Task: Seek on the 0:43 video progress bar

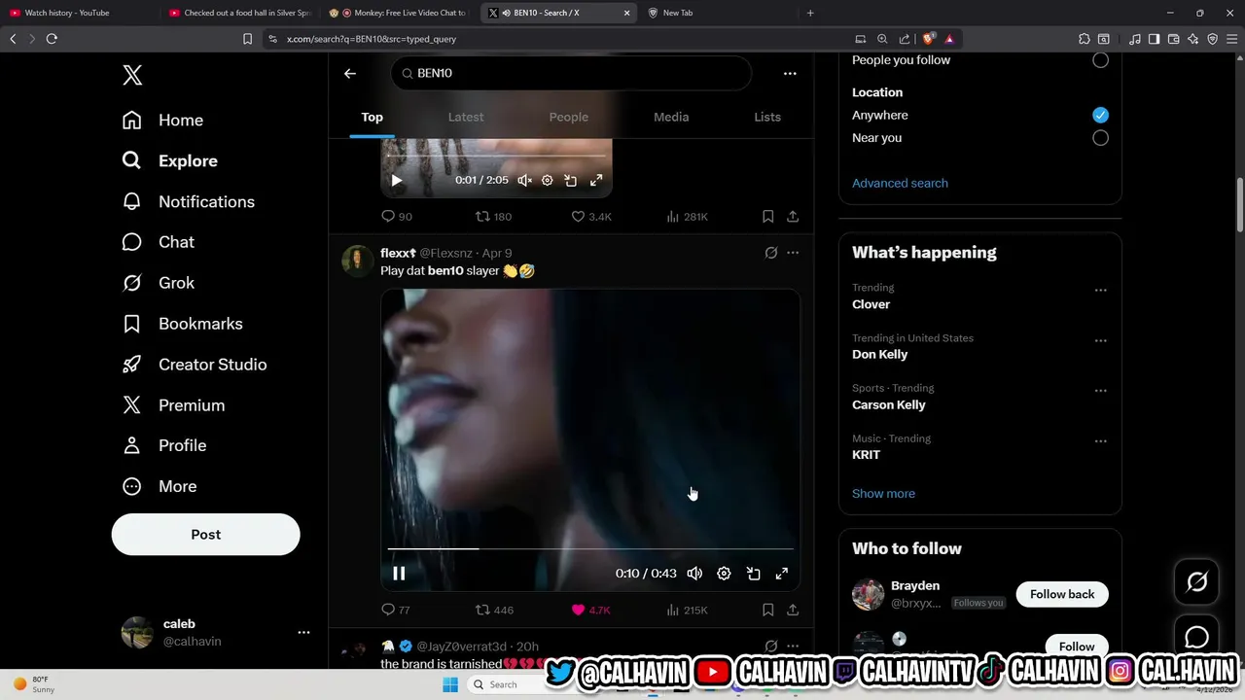Action: click(590, 549)
